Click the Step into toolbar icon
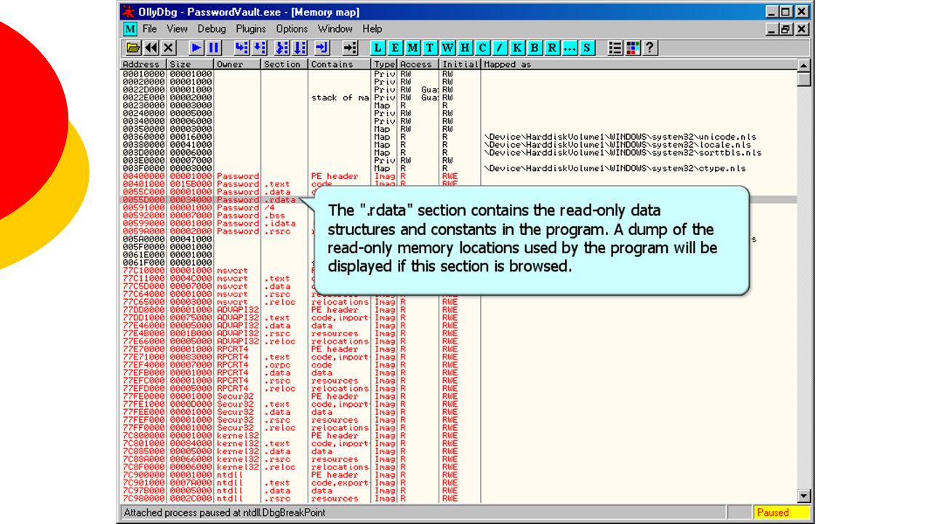This screenshot has width=931, height=524. pyautogui.click(x=241, y=48)
